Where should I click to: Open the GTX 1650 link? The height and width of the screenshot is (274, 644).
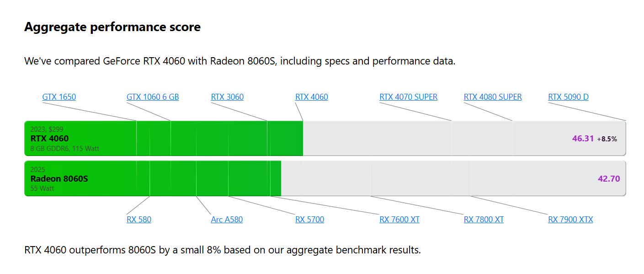point(59,97)
